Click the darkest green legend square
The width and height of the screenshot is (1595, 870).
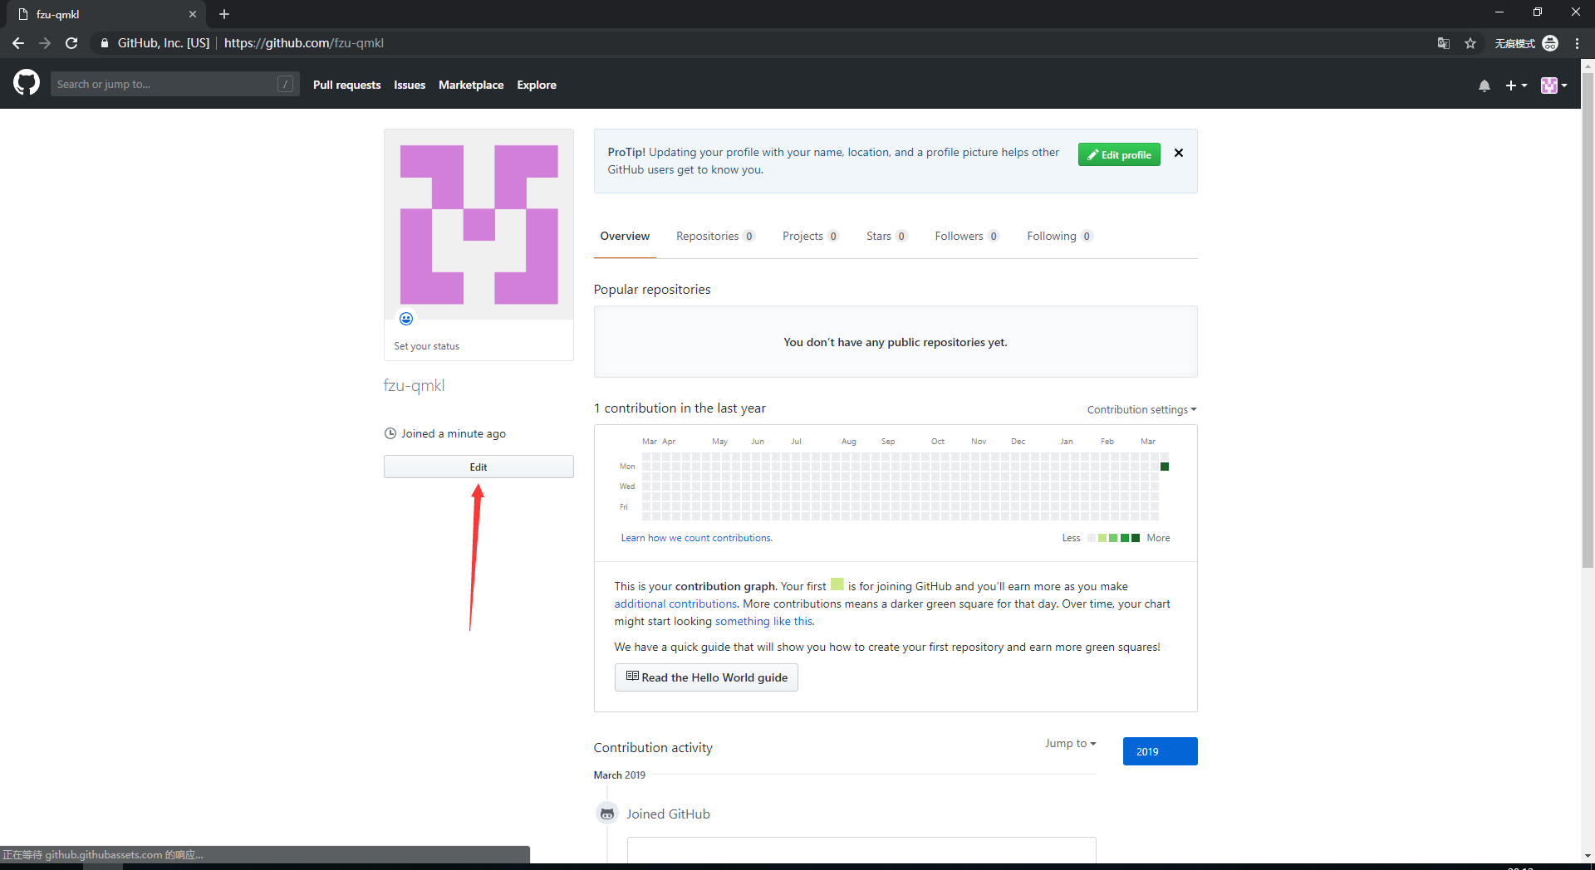pyautogui.click(x=1136, y=538)
